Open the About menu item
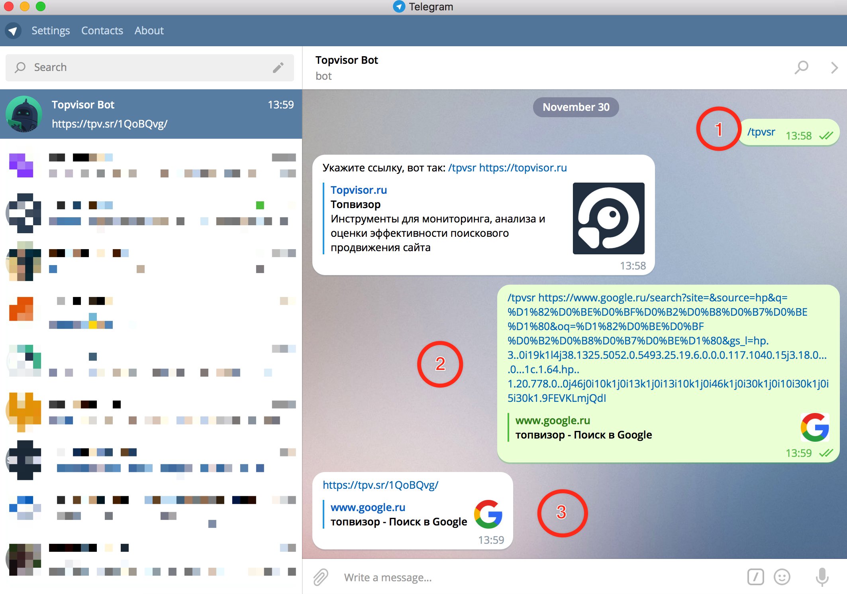This screenshot has height=594, width=847. tap(149, 30)
